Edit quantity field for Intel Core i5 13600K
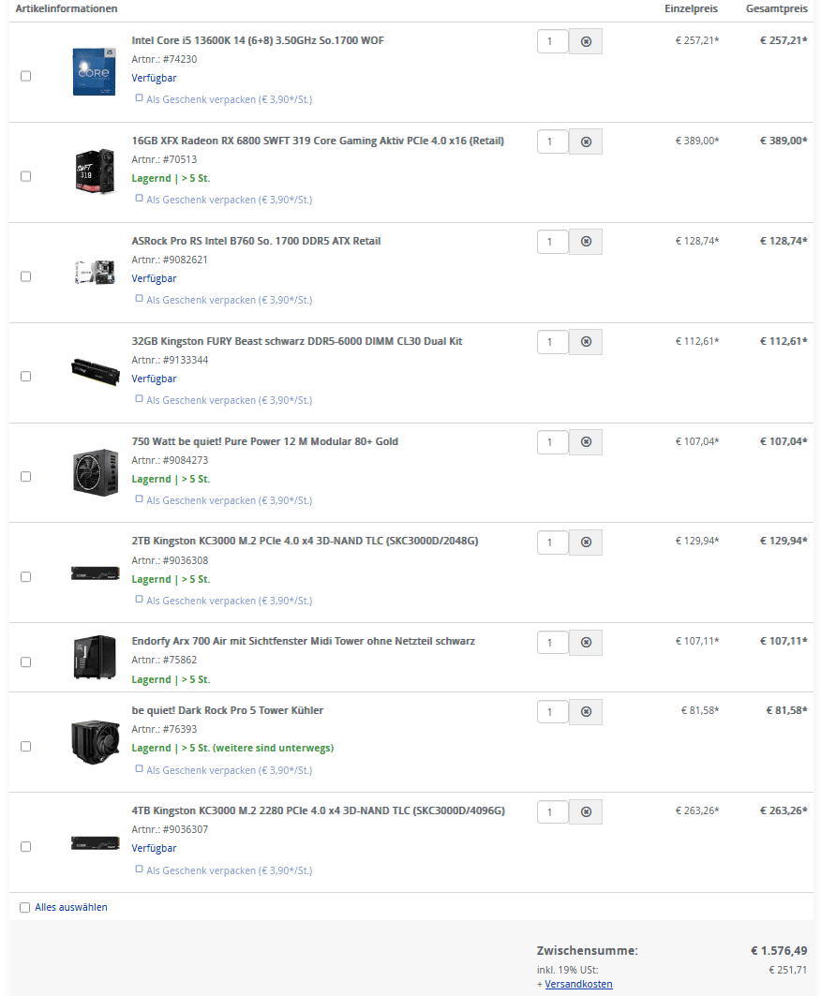The width and height of the screenshot is (836, 996). pos(553,41)
